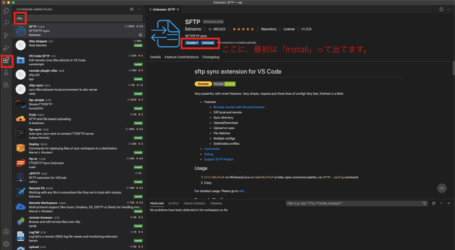
Task: Install the VS Code SFTP extension
Action: pos(138,64)
